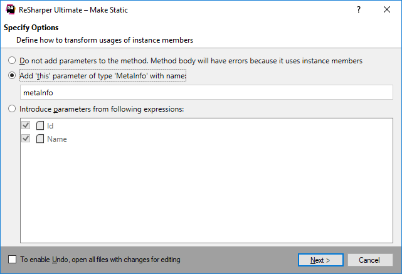The width and height of the screenshot is (402, 274).
Task: Click the field icon next to Id
Action: coord(40,125)
